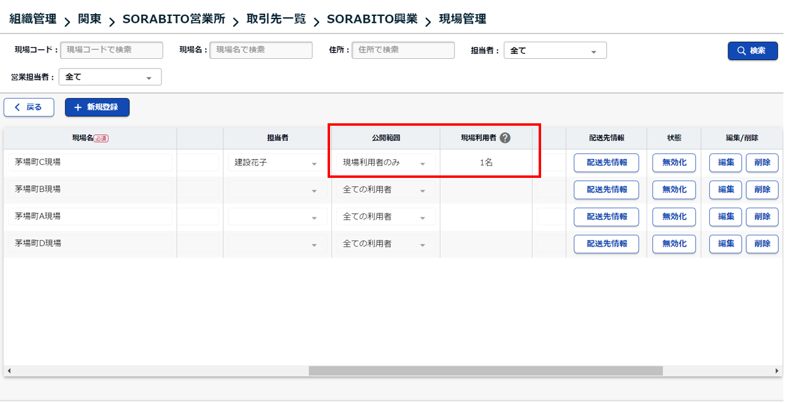Click 編集 for 茅場町B現場

point(726,190)
